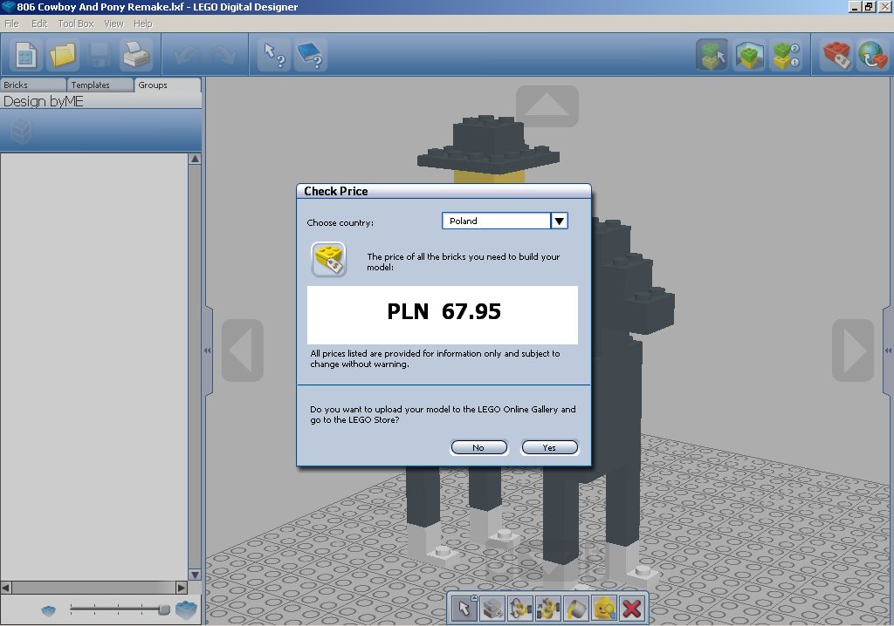Open the help book icon
Viewport: 894px width, 626px height.
(x=311, y=55)
